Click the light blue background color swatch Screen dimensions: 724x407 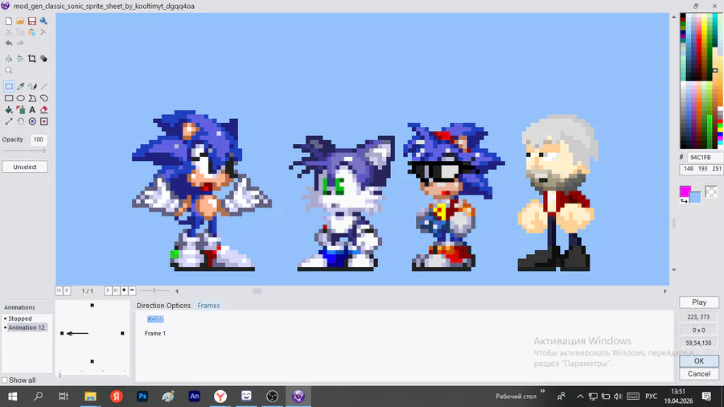click(x=695, y=197)
